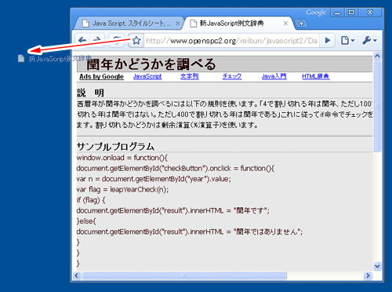Image resolution: width=392 pixels, height=292 pixels.
Task: Click the horizontal scrollbar left arrow
Action: tap(77, 276)
